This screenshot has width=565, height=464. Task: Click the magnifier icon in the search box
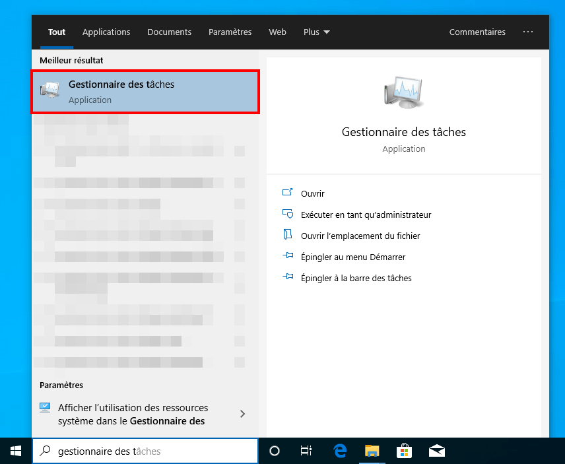click(45, 451)
